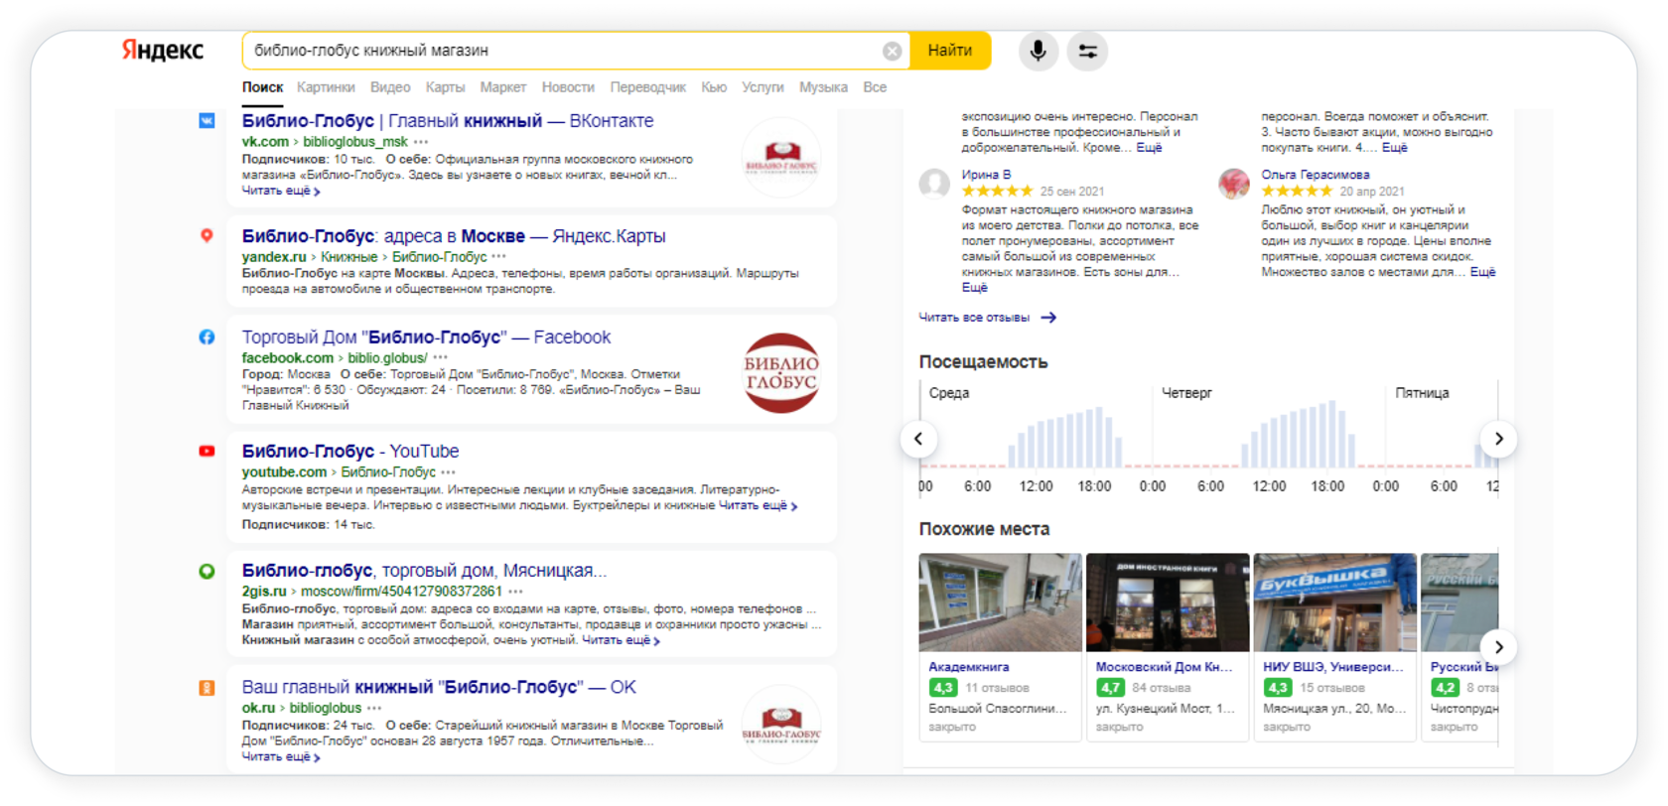This screenshot has height=806, width=1668.
Task: Open search settings sliders icon
Action: tap(1087, 51)
